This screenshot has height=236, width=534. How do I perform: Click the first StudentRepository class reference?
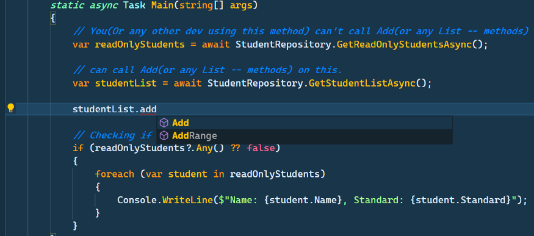(283, 45)
